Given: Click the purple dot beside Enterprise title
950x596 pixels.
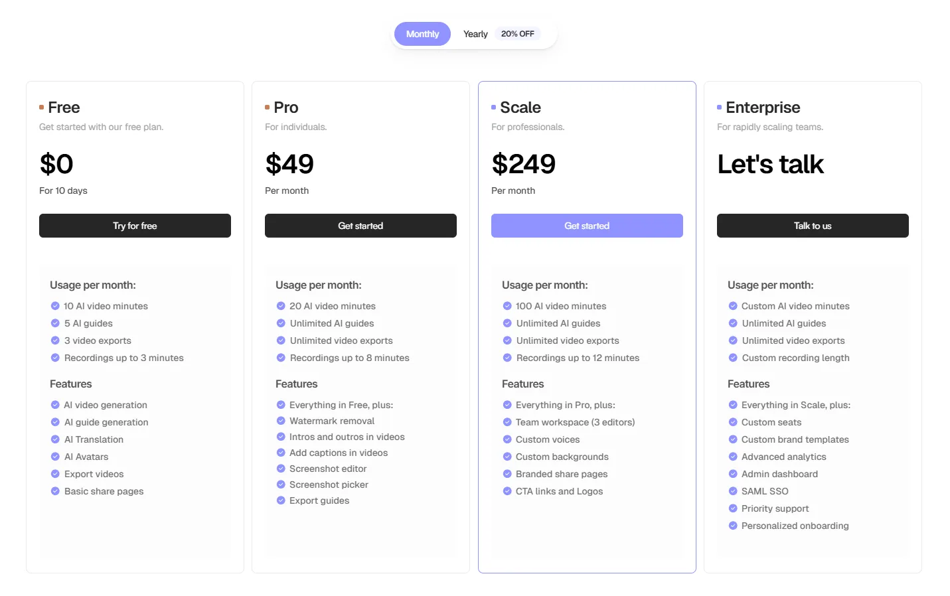Looking at the screenshot, I should [719, 107].
